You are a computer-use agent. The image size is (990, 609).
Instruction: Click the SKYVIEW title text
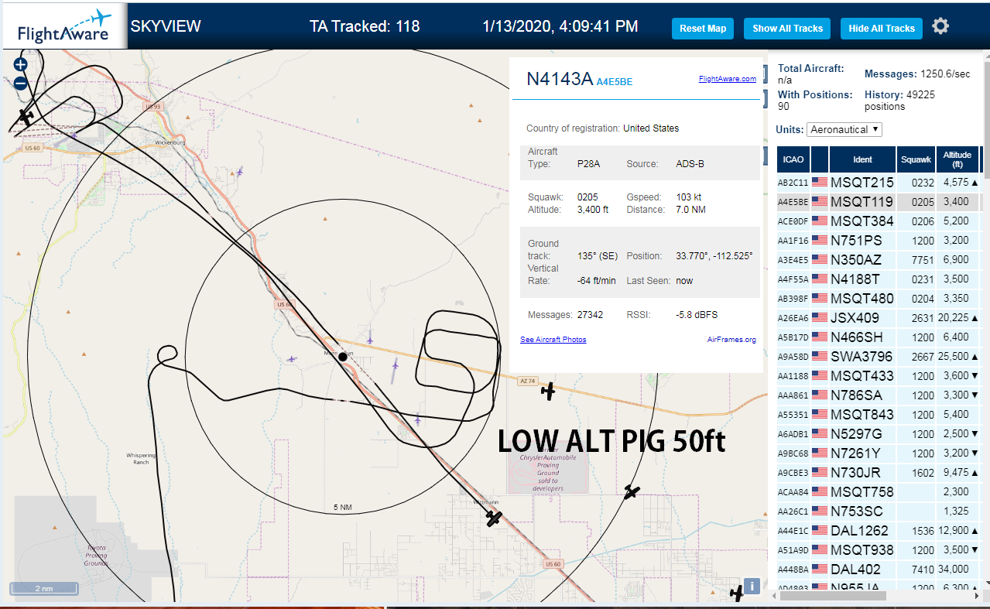click(x=166, y=26)
